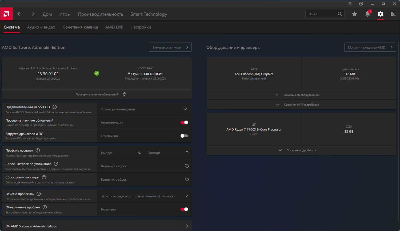Click help icon next to Профиль настроек
This screenshot has height=231, width=400.
[38, 150]
